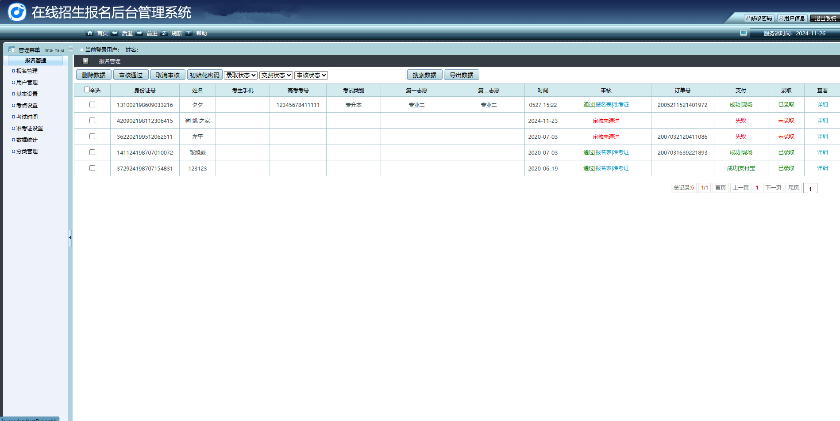Image resolution: width=840 pixels, height=421 pixels.
Task: Check the 全选 select-all checkbox
Action: tap(87, 90)
